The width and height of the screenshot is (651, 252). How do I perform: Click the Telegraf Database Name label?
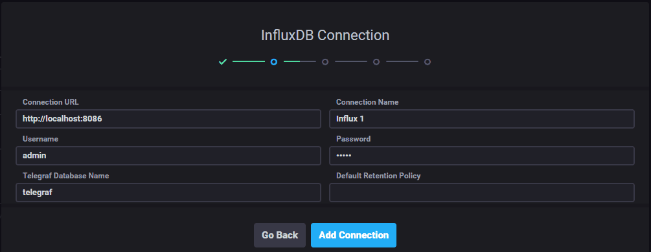pos(65,176)
